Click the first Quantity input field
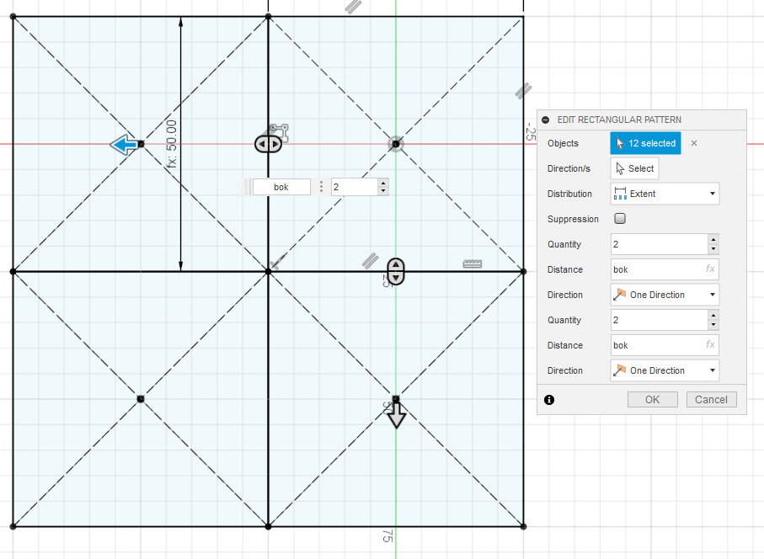Image resolution: width=764 pixels, height=559 pixels. tap(657, 244)
